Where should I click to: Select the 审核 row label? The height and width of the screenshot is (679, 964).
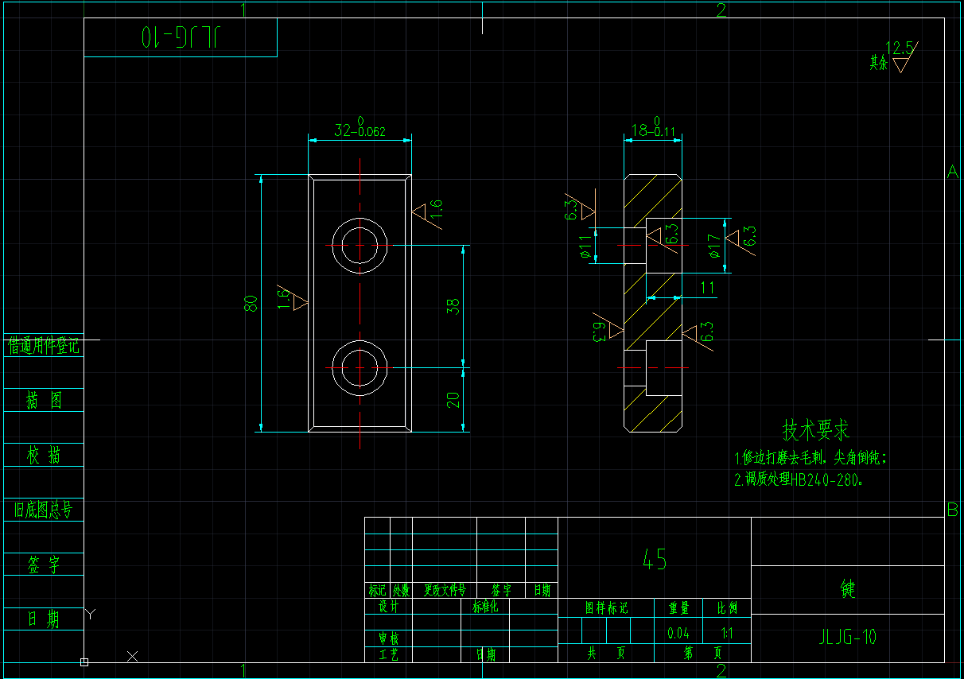388,638
